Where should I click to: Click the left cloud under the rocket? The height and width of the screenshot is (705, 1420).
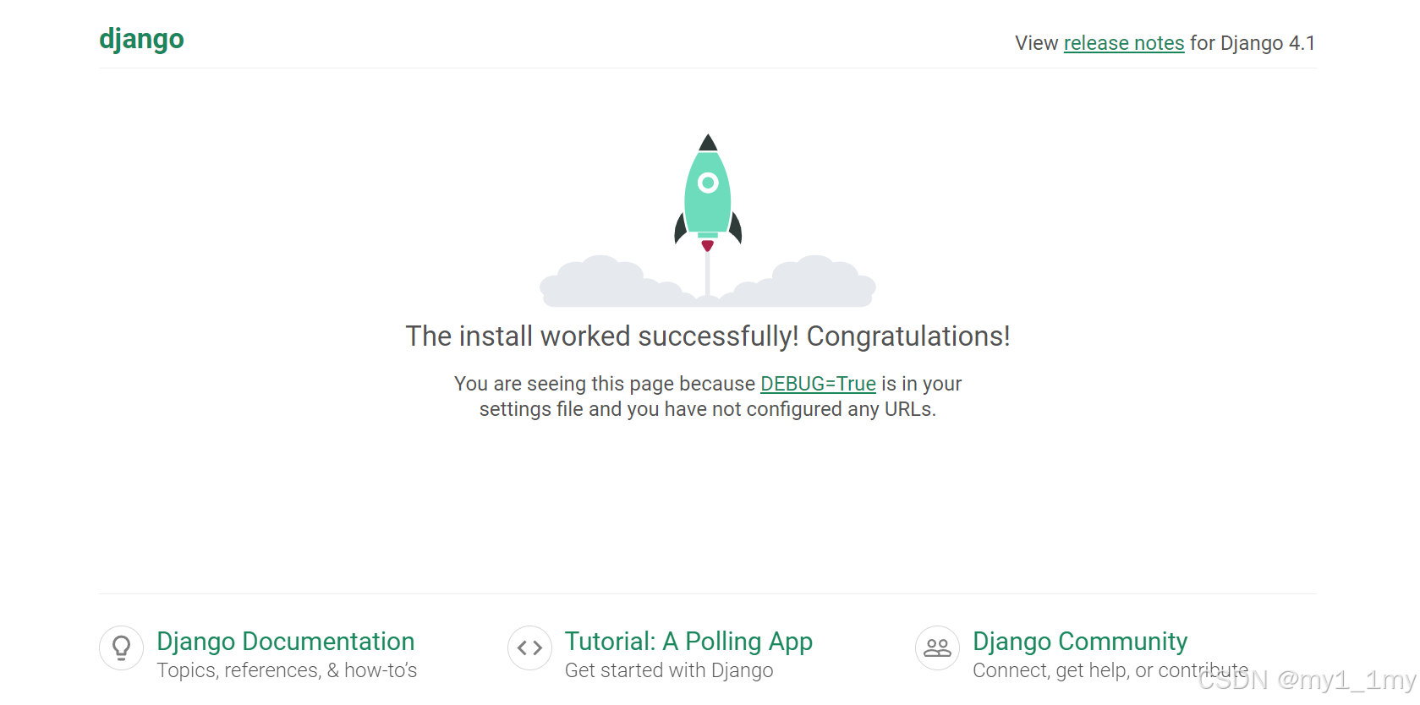tap(600, 283)
